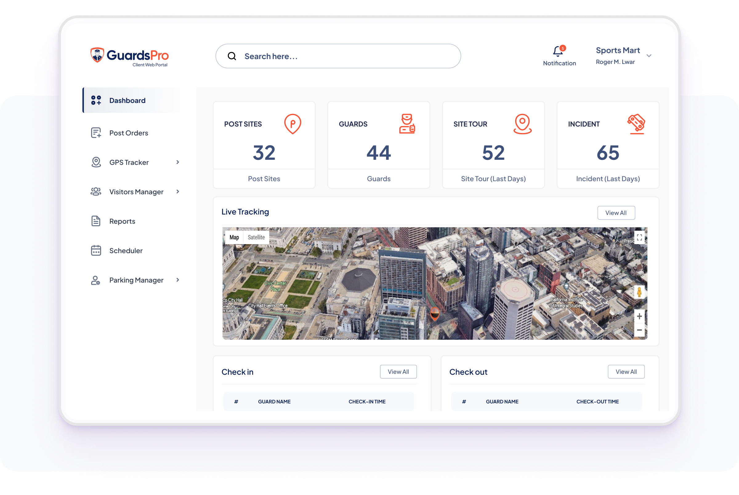Click View All in the Check out panel
The image size is (739, 495).
pos(626,372)
